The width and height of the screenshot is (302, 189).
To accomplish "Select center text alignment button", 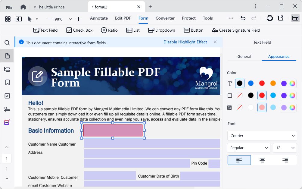I will tap(262, 160).
